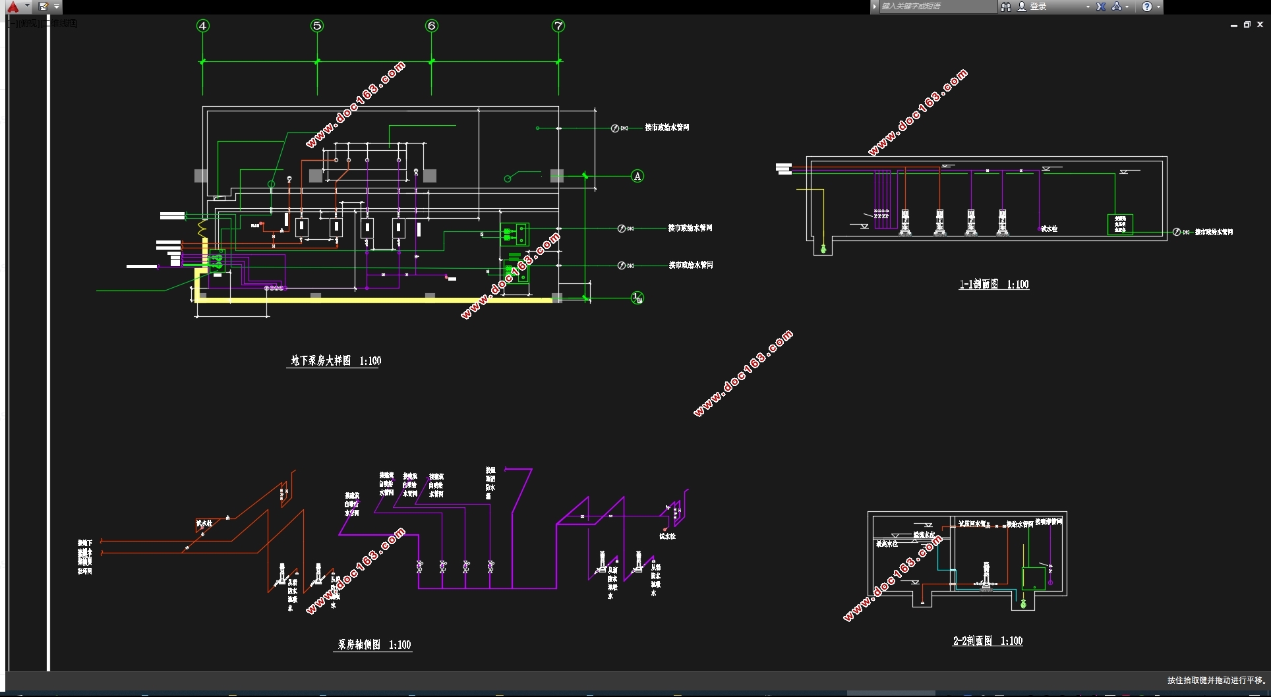
Task: Open the 二维线框 visual style label
Action: point(59,24)
